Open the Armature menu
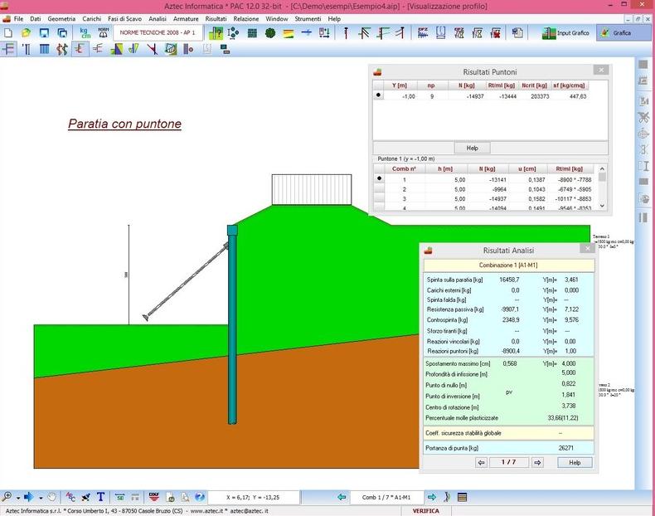 [x=185, y=18]
